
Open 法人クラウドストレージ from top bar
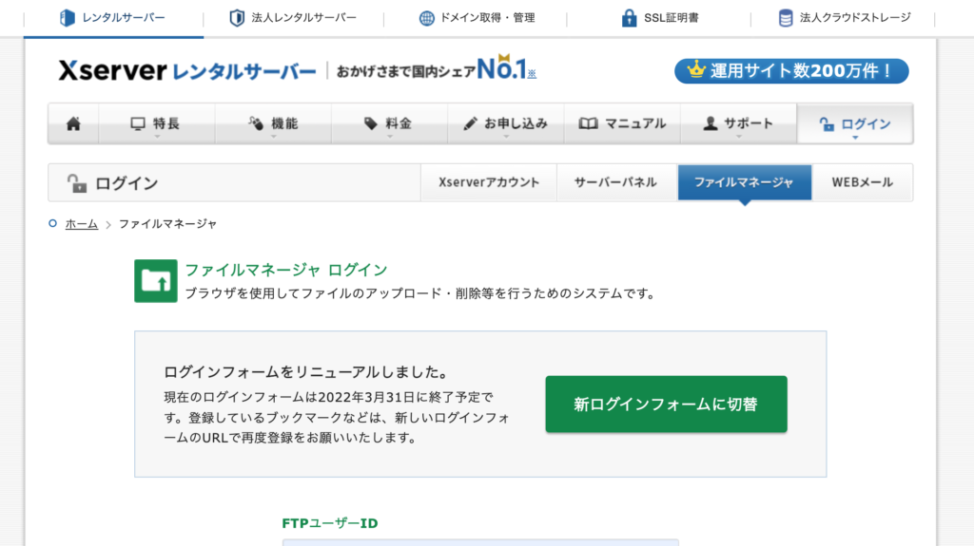coord(844,18)
